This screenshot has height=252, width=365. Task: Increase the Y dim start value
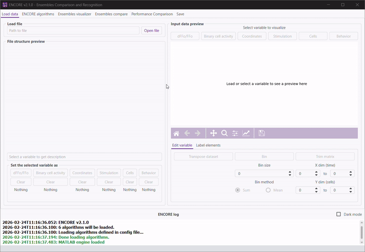point(316,189)
